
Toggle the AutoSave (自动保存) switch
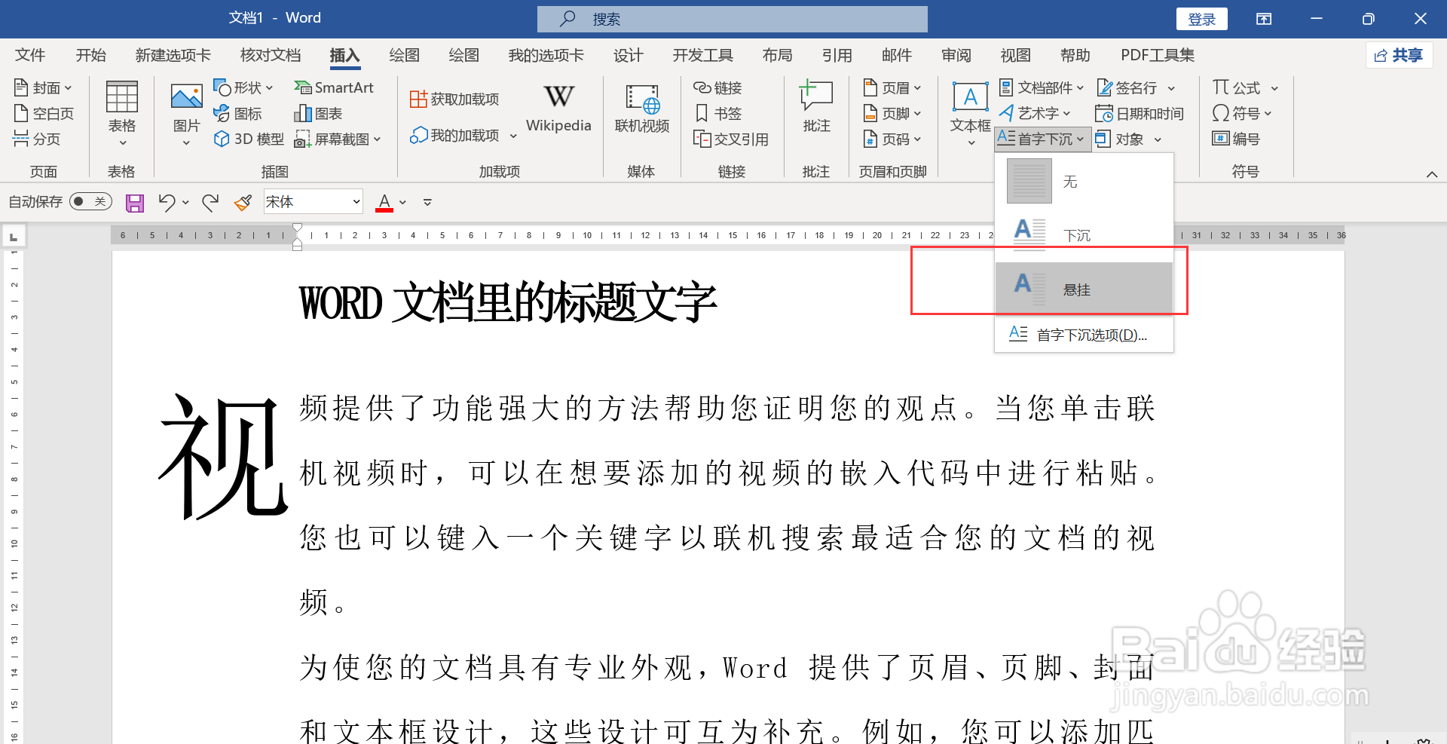pyautogui.click(x=90, y=201)
